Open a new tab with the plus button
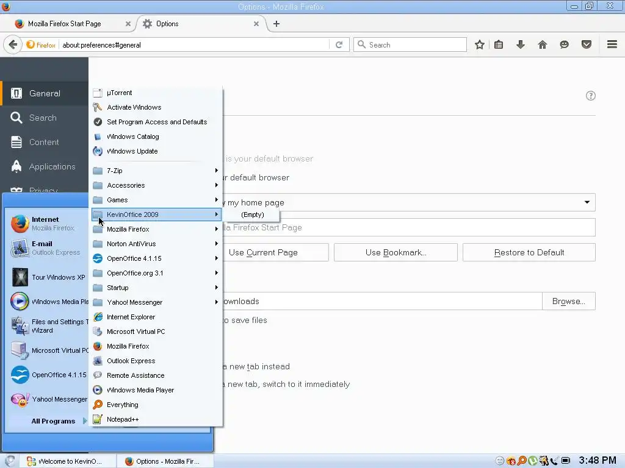 [x=276, y=24]
